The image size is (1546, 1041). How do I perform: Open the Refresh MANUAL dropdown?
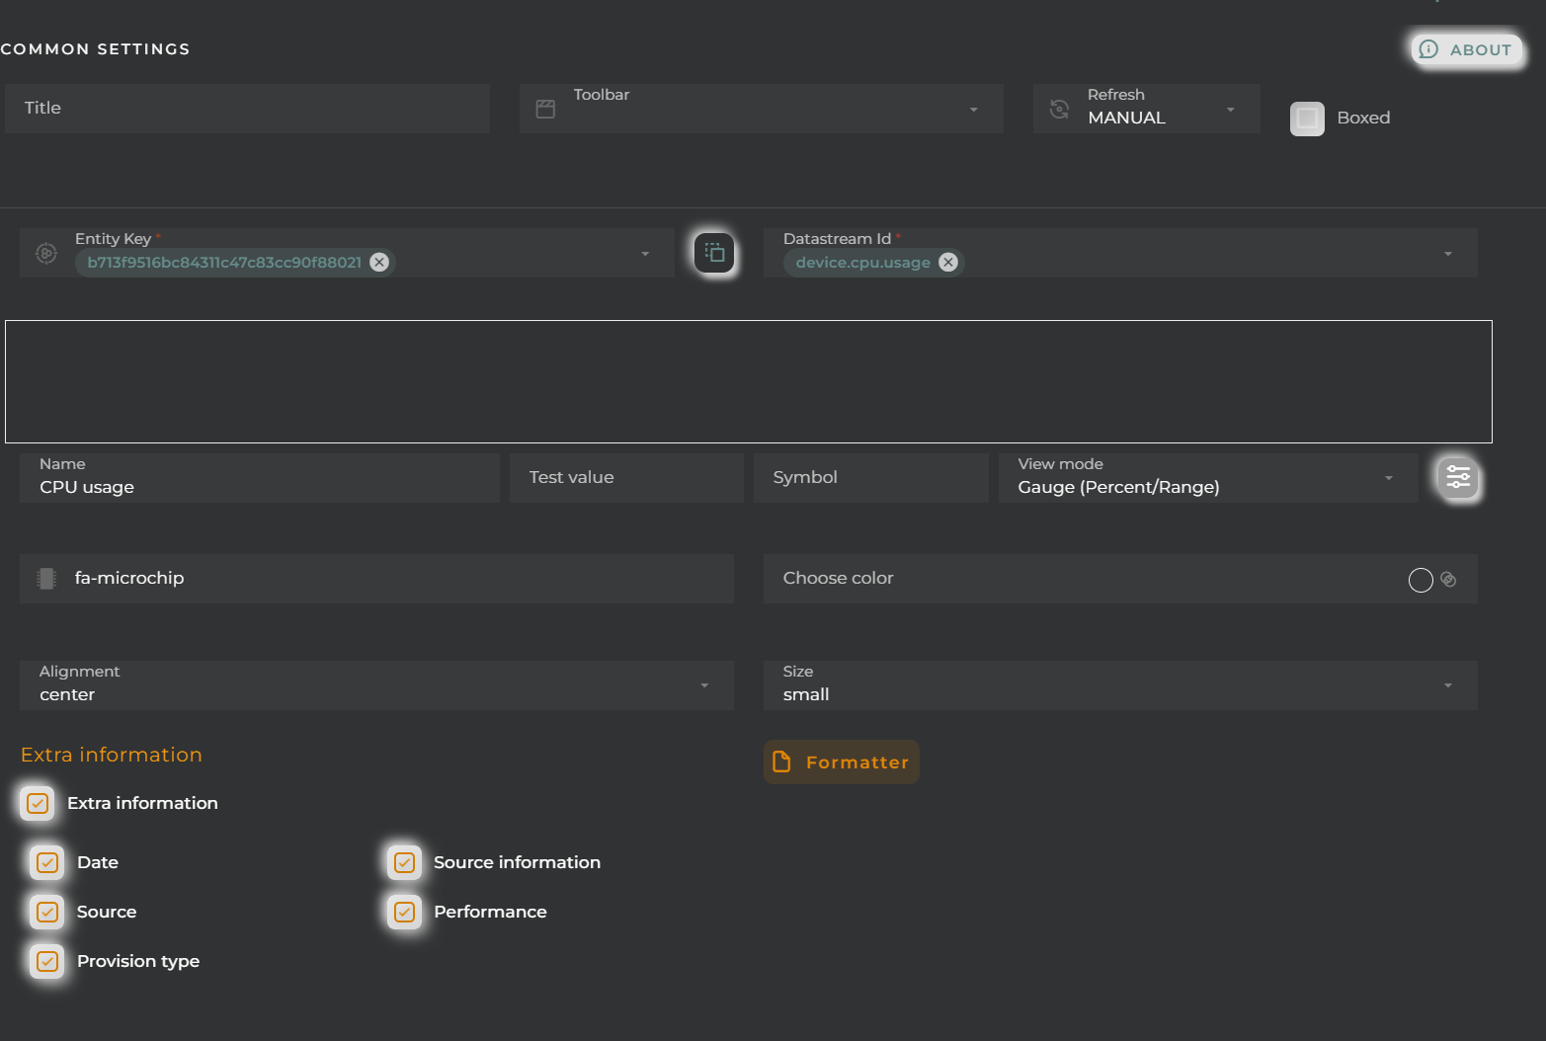(x=1146, y=109)
